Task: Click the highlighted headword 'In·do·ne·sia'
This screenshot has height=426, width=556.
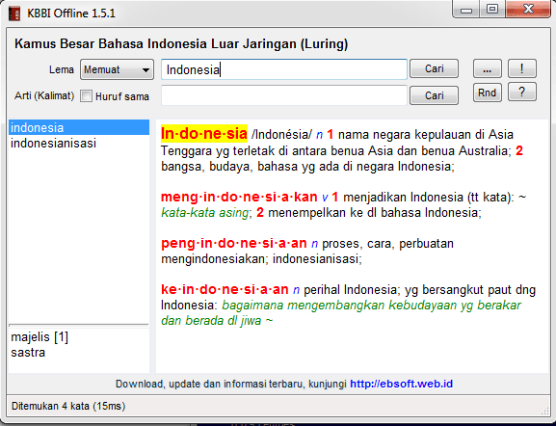Action: coord(204,134)
